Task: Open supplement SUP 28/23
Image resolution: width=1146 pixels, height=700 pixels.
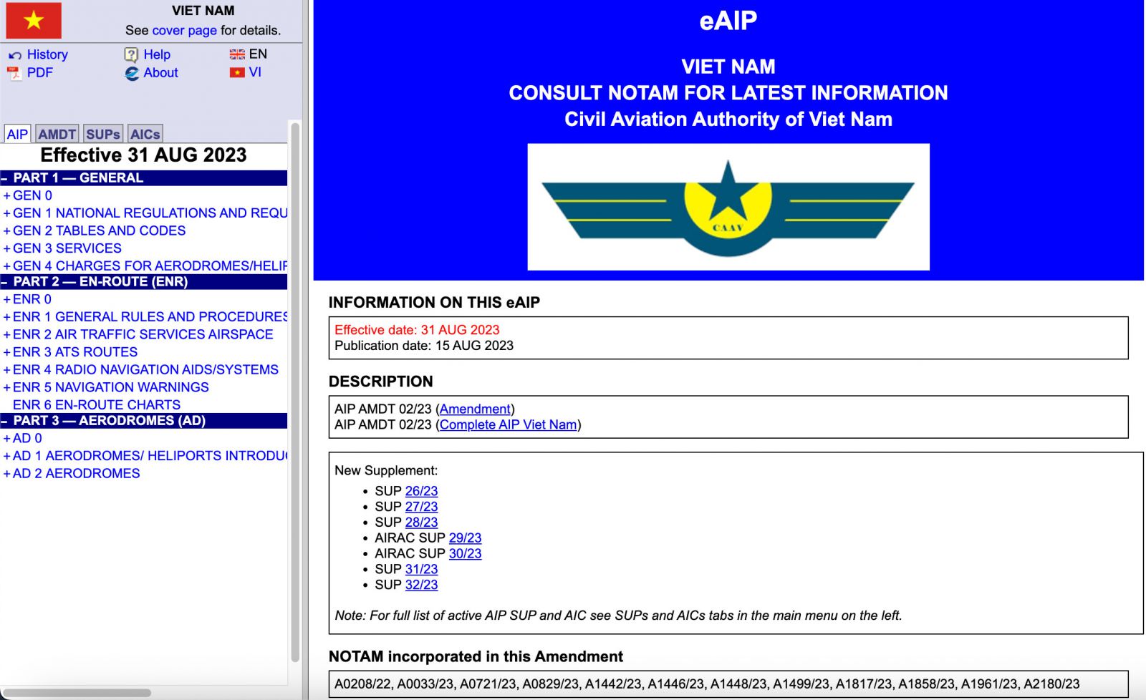Action: coord(421,522)
